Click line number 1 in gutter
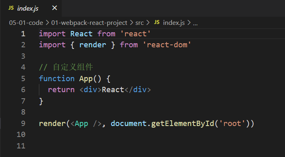 [23, 34]
